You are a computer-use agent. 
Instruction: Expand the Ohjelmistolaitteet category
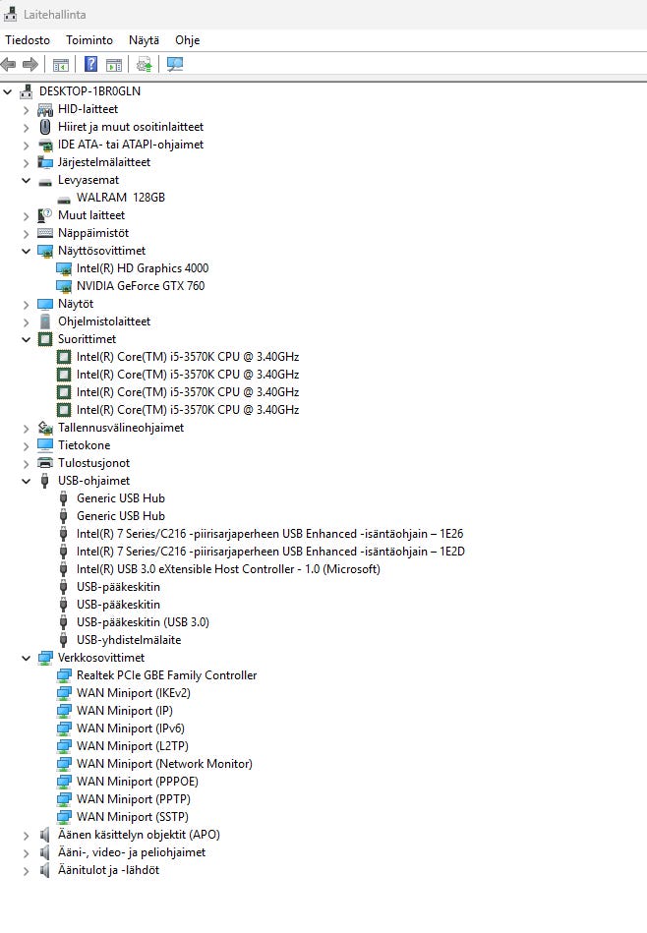click(x=27, y=321)
